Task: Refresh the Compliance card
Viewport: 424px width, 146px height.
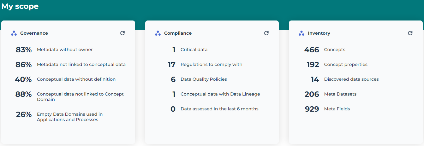Action: (266, 33)
